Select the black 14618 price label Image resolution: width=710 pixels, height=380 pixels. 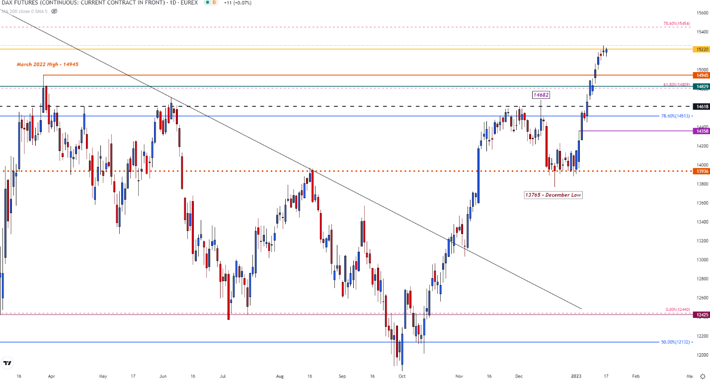tap(702, 106)
